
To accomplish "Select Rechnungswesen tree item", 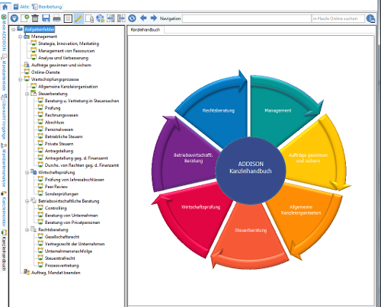I will (x=62, y=115).
